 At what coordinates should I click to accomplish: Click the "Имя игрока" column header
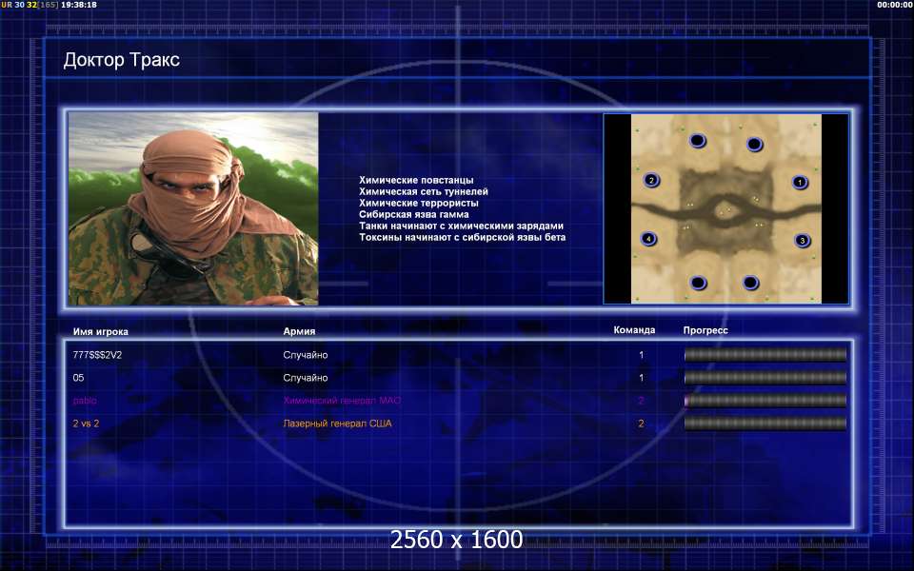100,331
